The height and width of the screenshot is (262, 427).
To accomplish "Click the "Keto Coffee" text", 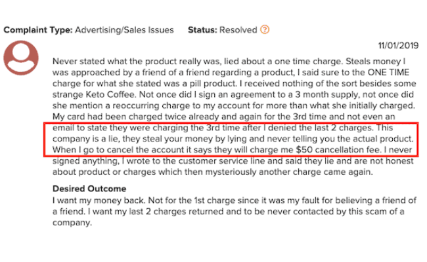I will (x=110, y=94).
